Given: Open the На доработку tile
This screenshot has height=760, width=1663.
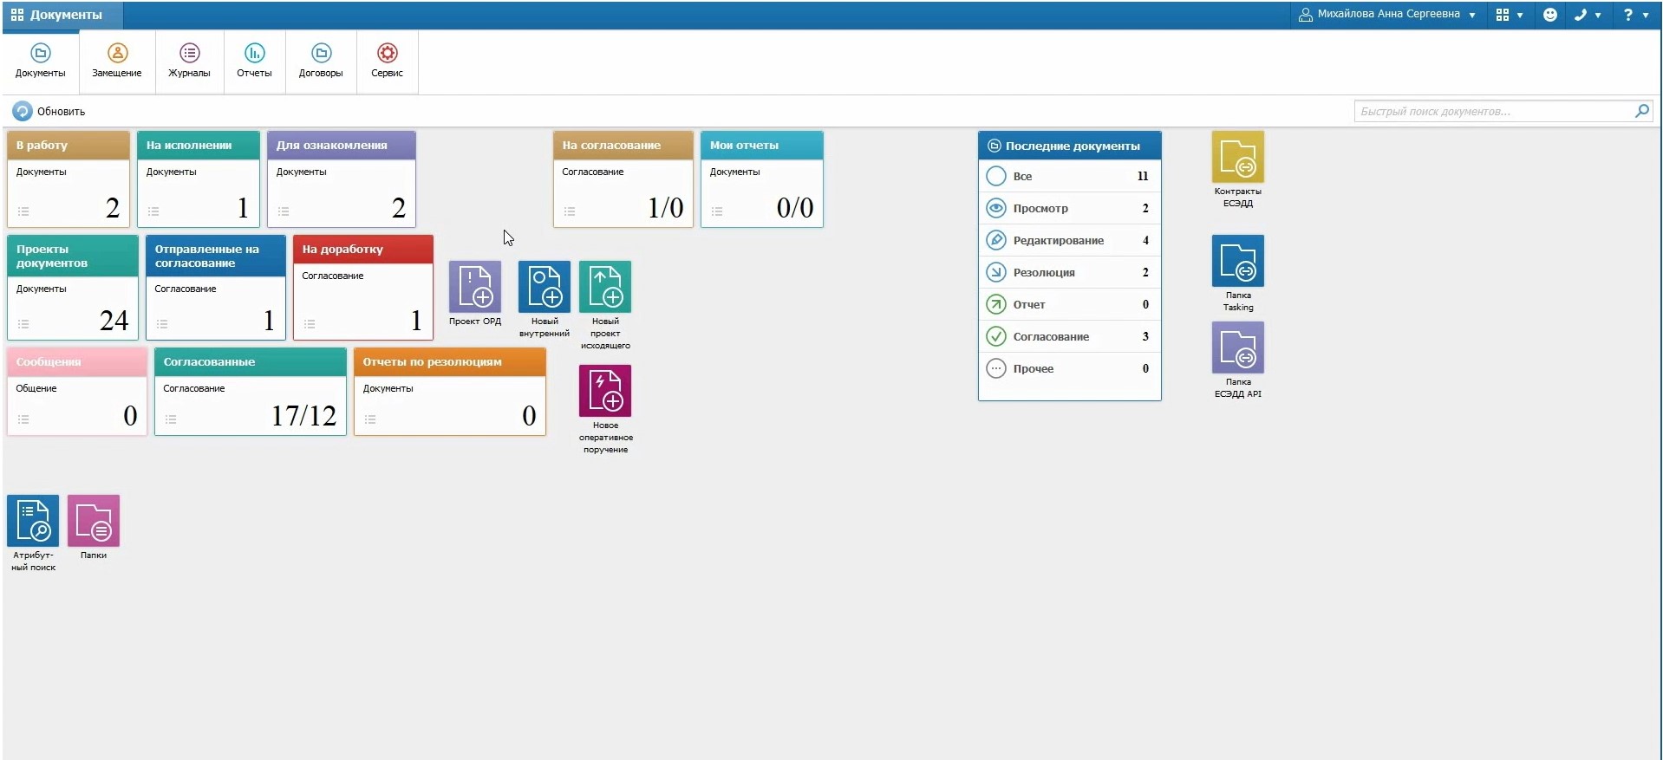Looking at the screenshot, I should (x=363, y=288).
